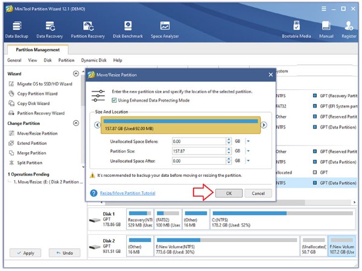Open the unit dropdown for Unallocated Space Before
Screen dimensions: 362x271
coord(248,141)
